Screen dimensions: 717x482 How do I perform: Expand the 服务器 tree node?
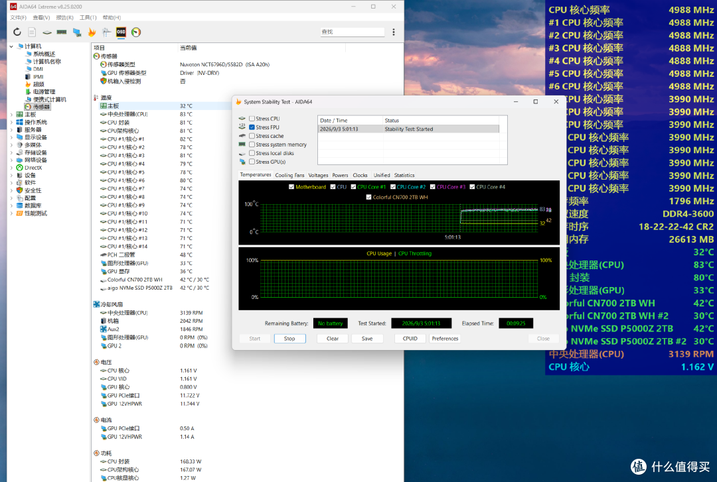[11, 130]
